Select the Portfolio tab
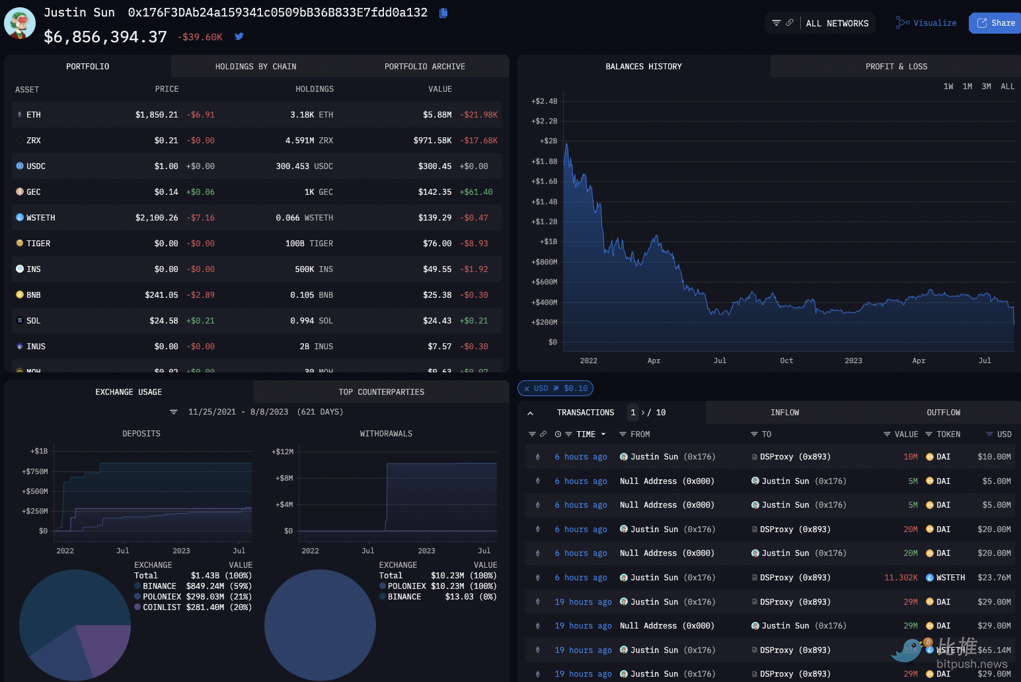 tap(88, 67)
